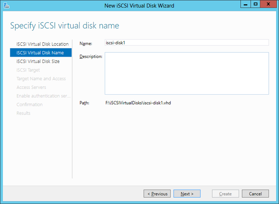Minimize the New iSCSI Virtual Disk Wizard
The height and width of the screenshot is (204, 279).
[245, 4]
